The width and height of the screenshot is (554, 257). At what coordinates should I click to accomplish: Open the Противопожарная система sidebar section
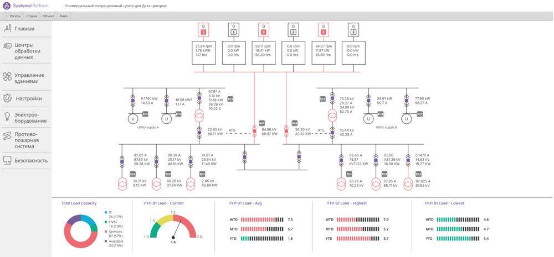pyautogui.click(x=26, y=140)
